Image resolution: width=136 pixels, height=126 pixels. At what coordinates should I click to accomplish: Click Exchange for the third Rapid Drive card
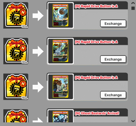pos(113,95)
